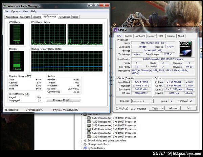Image resolution: width=203 pixels, height=157 pixels.
Task: Click the CPU Usage gauge showing 0 %
Action: (x=17, y=34)
